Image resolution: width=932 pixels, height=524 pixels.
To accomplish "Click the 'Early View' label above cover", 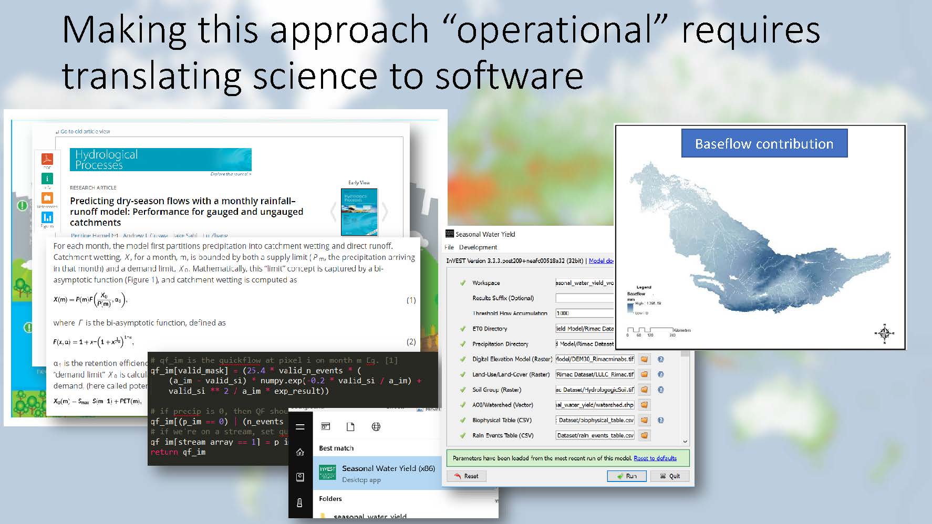I will click(x=359, y=183).
